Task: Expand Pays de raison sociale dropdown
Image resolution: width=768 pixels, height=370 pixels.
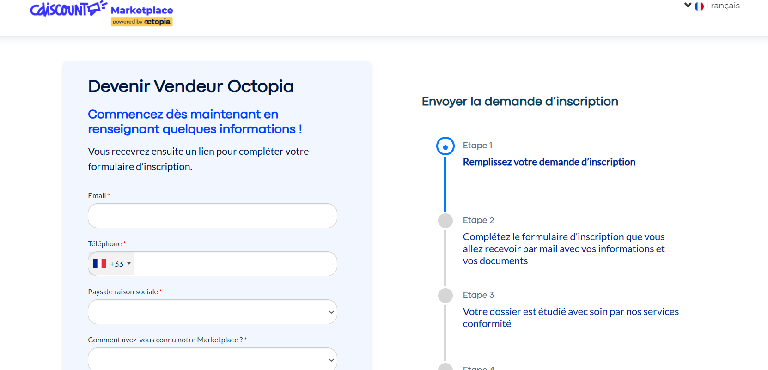Action: click(x=213, y=312)
